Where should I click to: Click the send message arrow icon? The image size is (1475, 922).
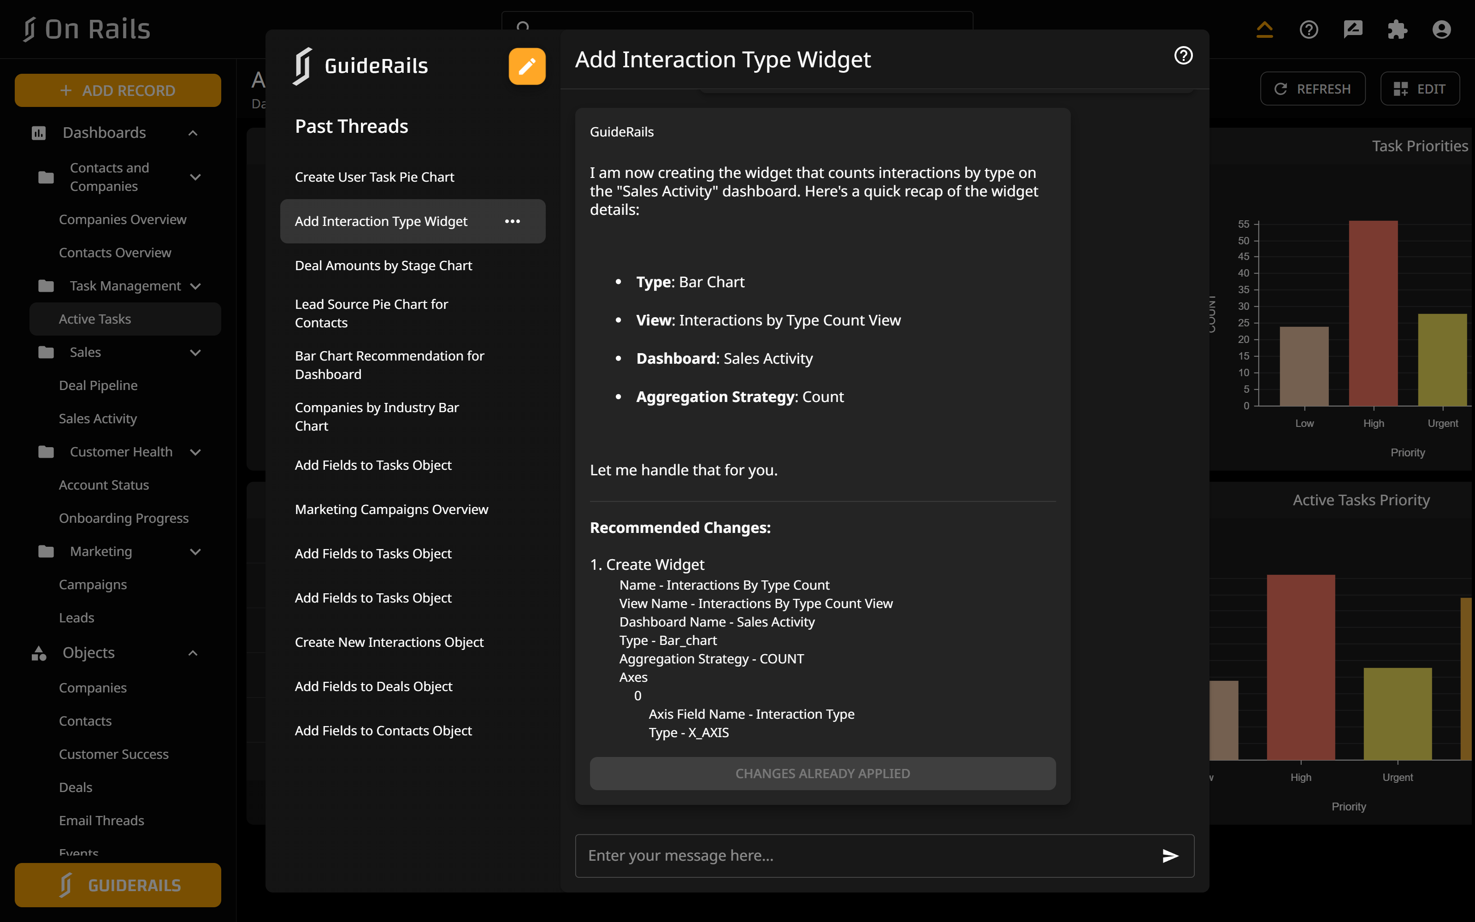click(1170, 856)
